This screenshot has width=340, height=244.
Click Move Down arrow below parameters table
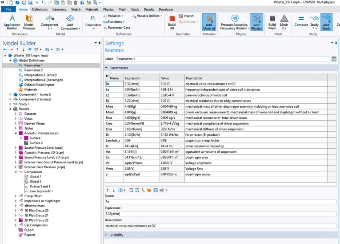(114, 190)
